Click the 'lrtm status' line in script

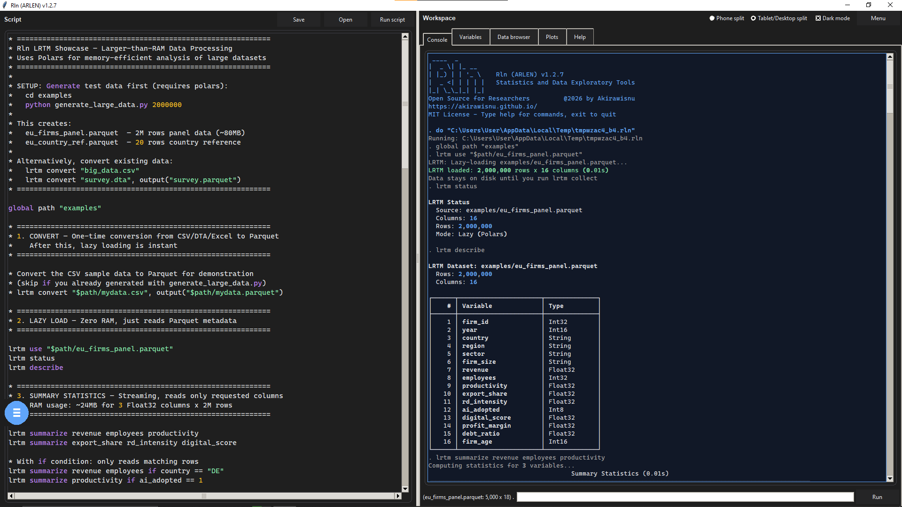[31, 358]
